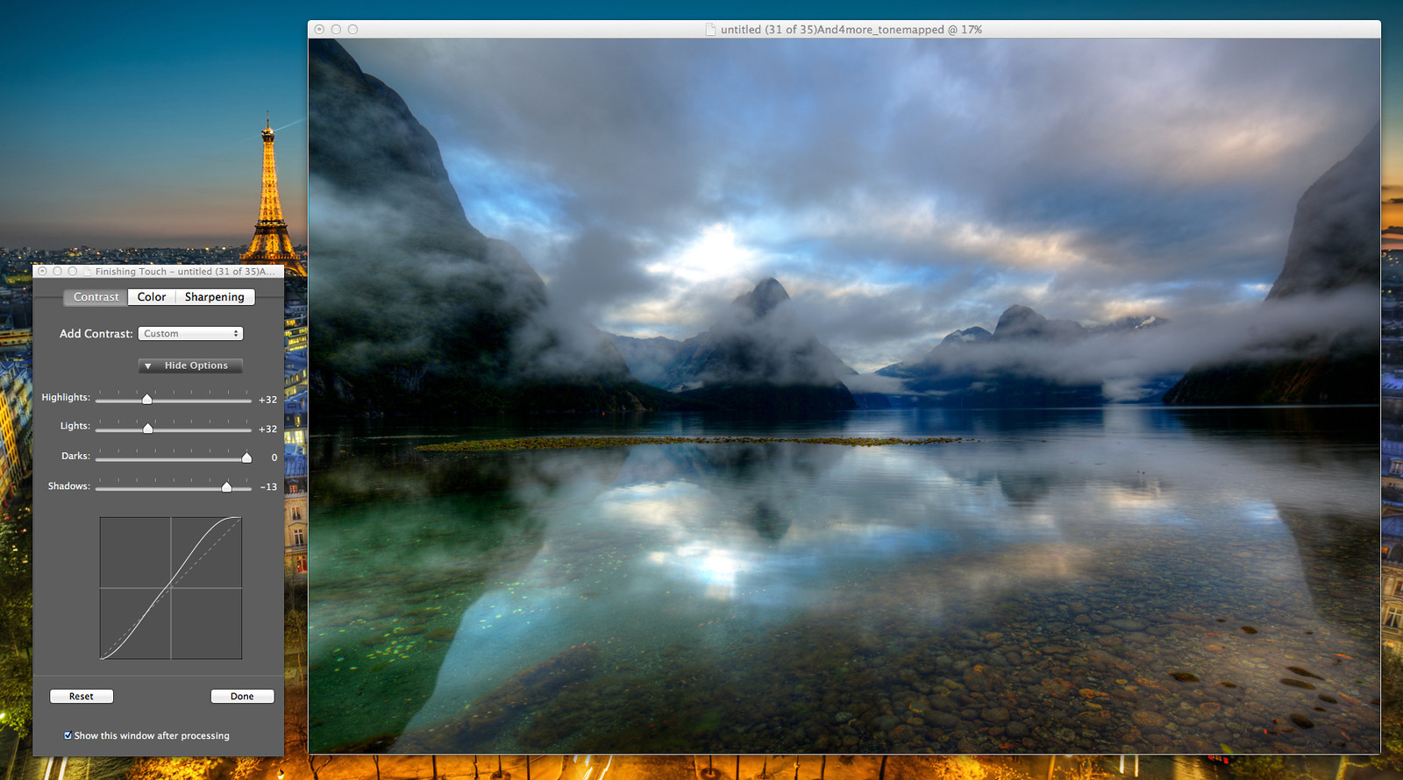Click Done to finish adjustments
The image size is (1403, 780).
242,697
